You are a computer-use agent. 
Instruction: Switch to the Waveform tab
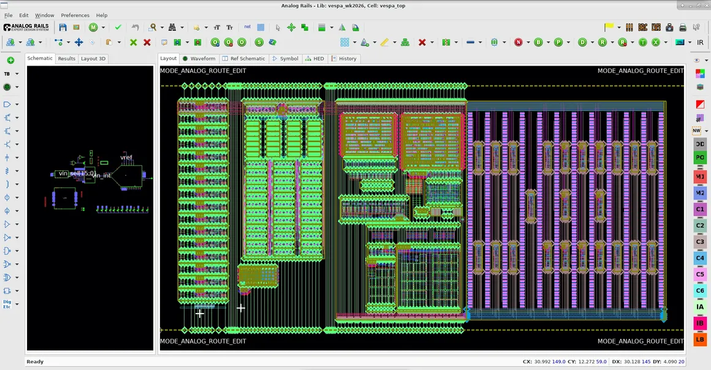point(199,59)
